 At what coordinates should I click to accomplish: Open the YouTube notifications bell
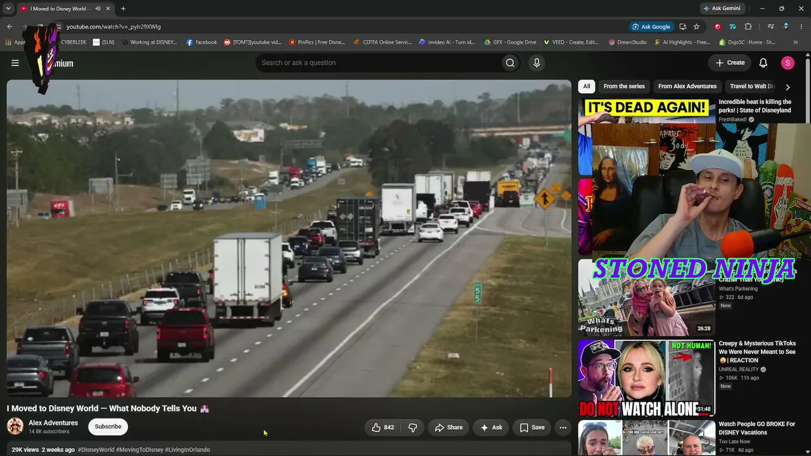pyautogui.click(x=763, y=63)
